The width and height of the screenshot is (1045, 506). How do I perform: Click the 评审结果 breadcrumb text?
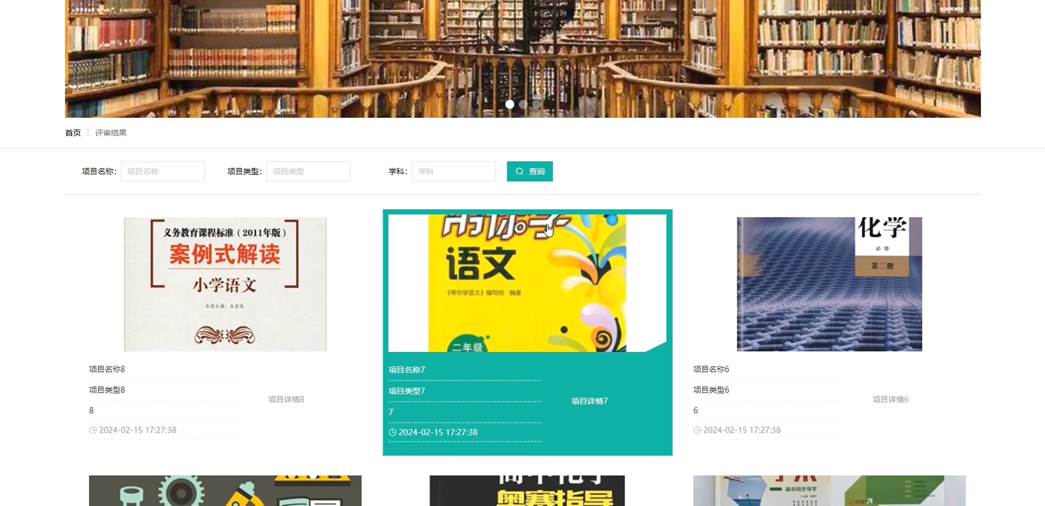point(111,132)
